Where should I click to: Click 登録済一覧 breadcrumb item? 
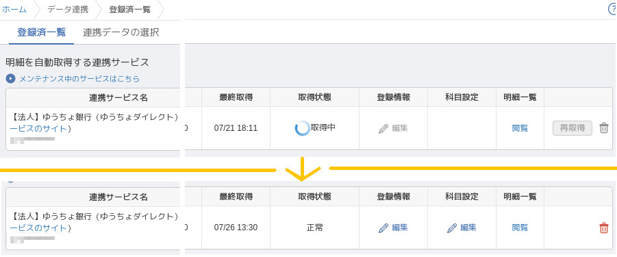click(x=129, y=10)
